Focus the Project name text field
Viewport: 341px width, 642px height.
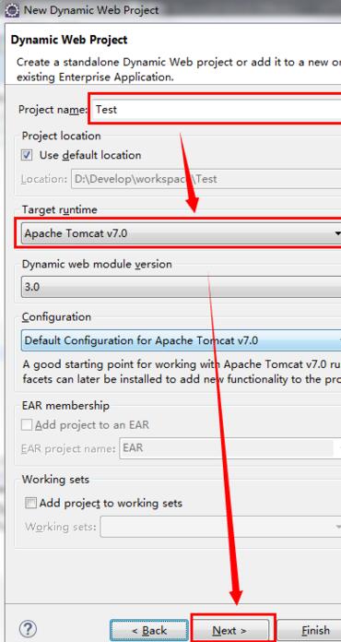[x=217, y=110]
